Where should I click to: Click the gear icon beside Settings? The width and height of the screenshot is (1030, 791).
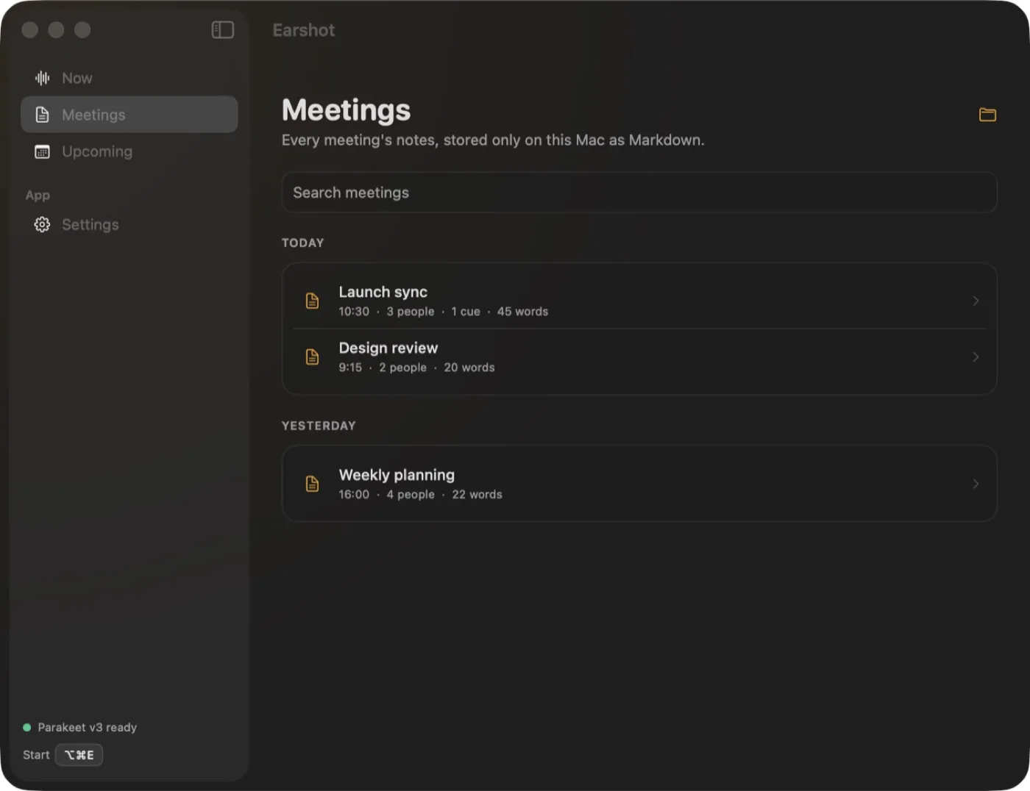(43, 225)
